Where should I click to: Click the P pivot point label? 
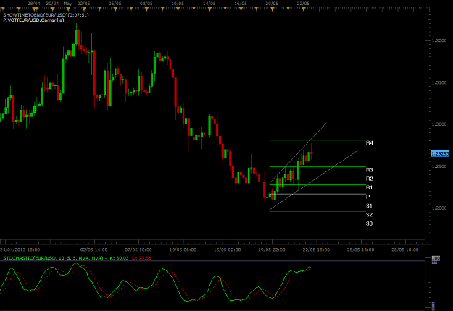tap(367, 197)
